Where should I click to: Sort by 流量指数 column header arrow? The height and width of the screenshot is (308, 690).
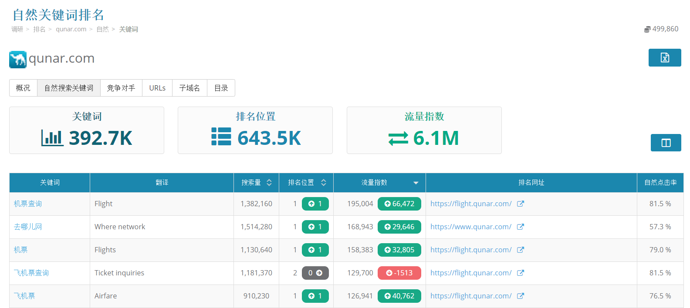coord(416,183)
